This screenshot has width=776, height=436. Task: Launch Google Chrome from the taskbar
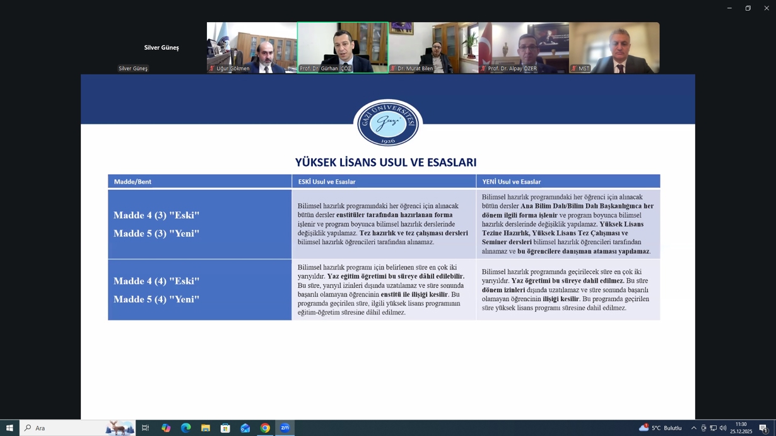click(x=265, y=428)
